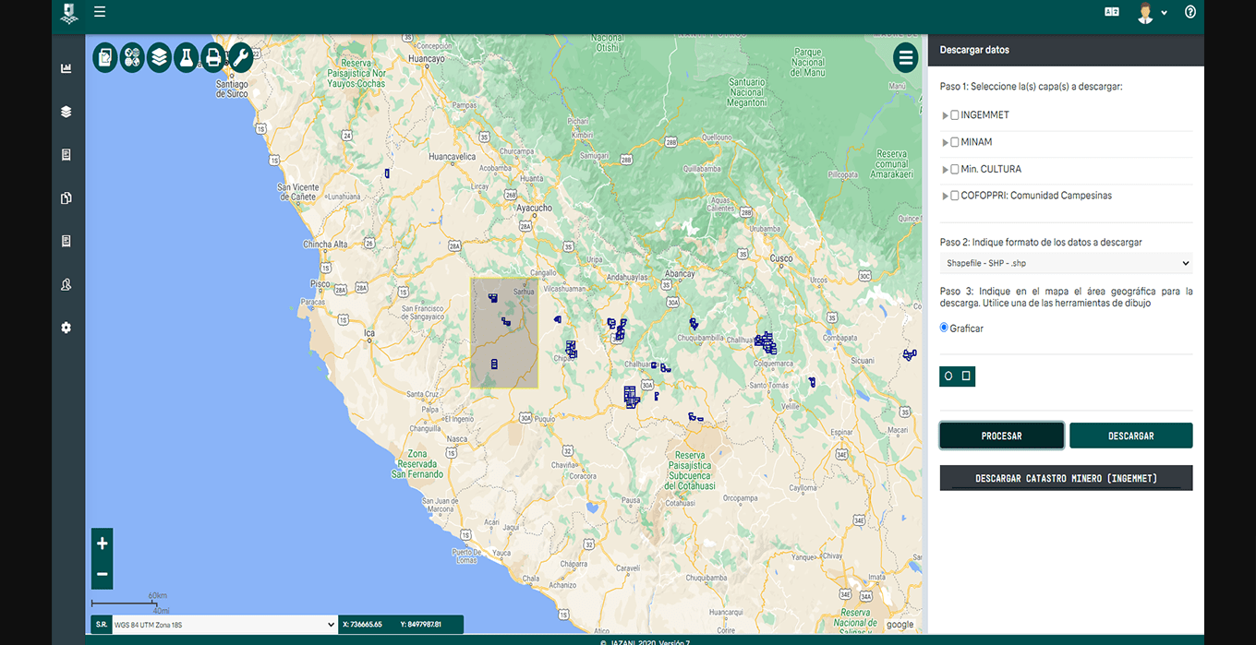Open the WGS 84 UTM Zona 18S dropdown
The height and width of the screenshot is (645, 1256).
224,625
